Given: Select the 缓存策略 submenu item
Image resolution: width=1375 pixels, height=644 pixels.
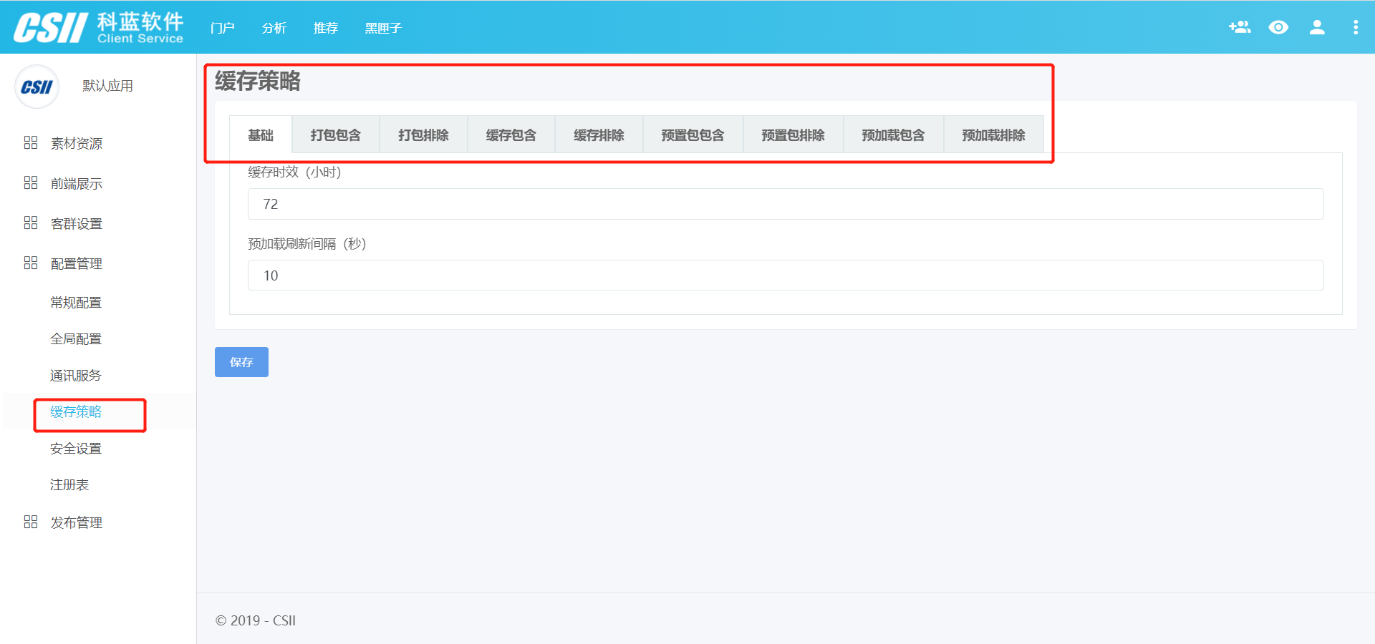Looking at the screenshot, I should click(76, 412).
